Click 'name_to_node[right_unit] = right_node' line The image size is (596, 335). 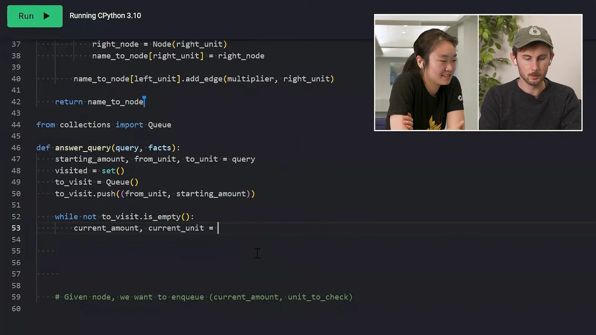(178, 56)
